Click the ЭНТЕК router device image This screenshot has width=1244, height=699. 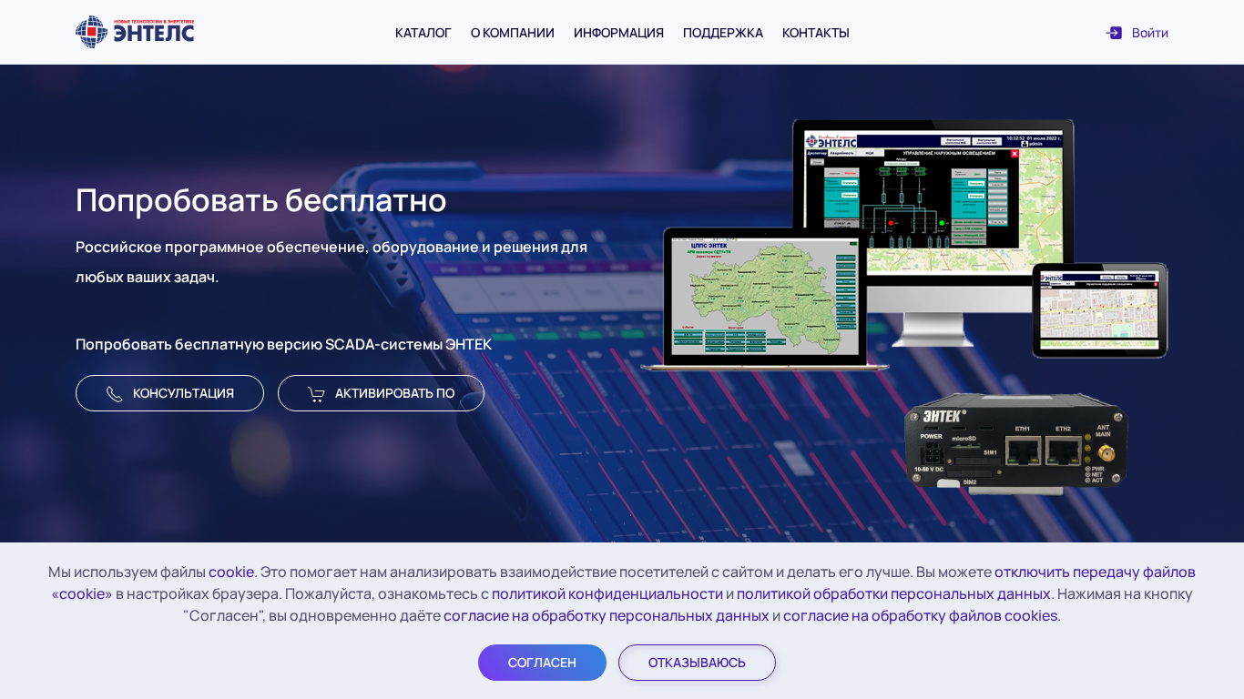(x=1016, y=445)
